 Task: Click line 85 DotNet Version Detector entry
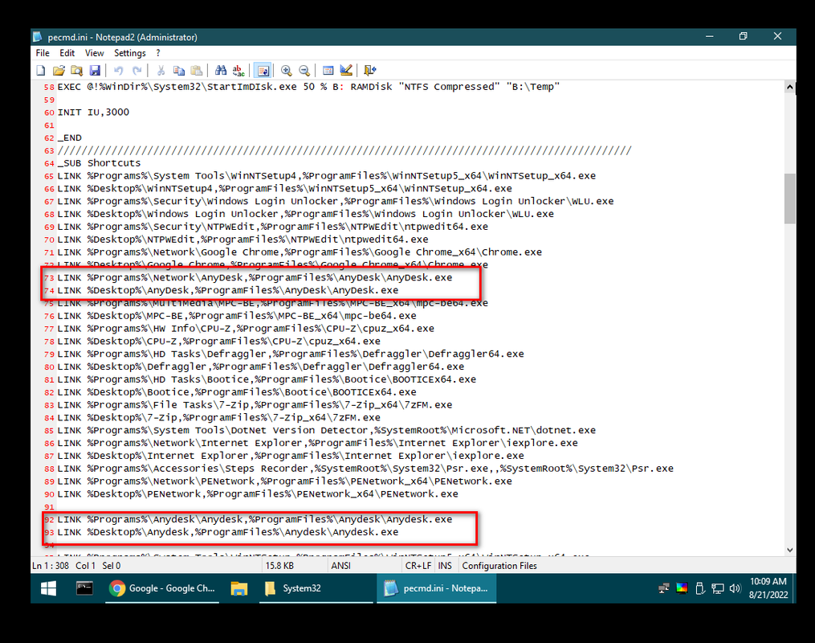coord(327,431)
